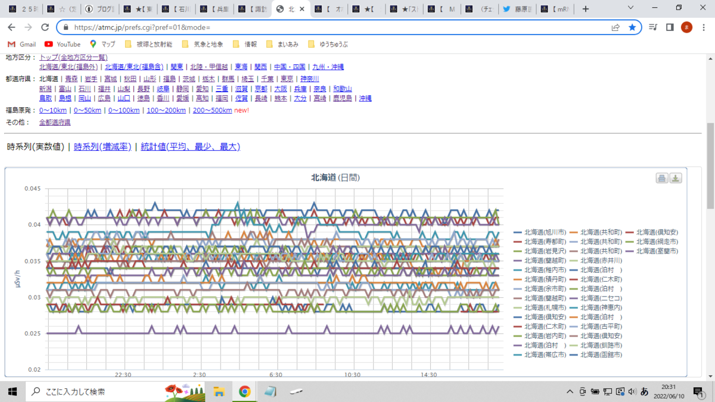Open the browser side panel icon
The image size is (715, 402).
coord(670,27)
